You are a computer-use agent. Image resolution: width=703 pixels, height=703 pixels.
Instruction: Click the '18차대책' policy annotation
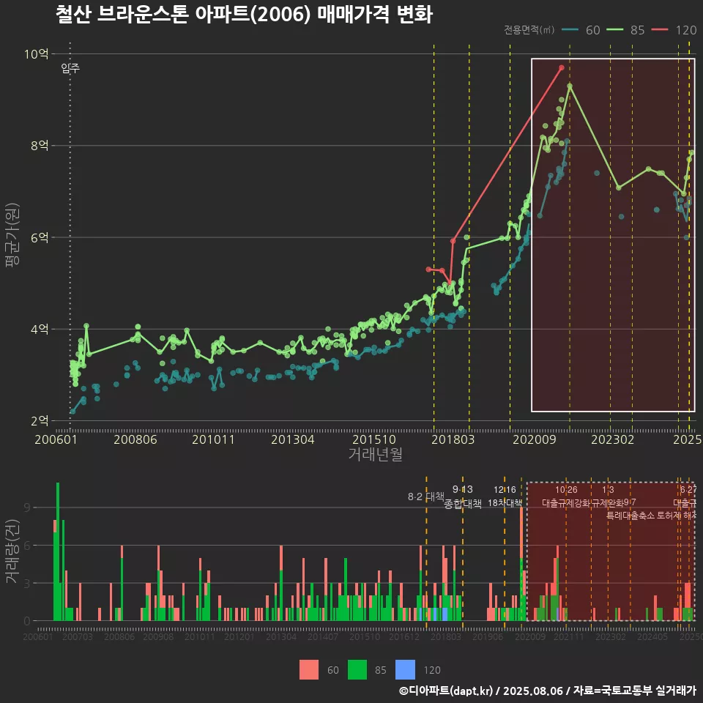[x=505, y=503]
